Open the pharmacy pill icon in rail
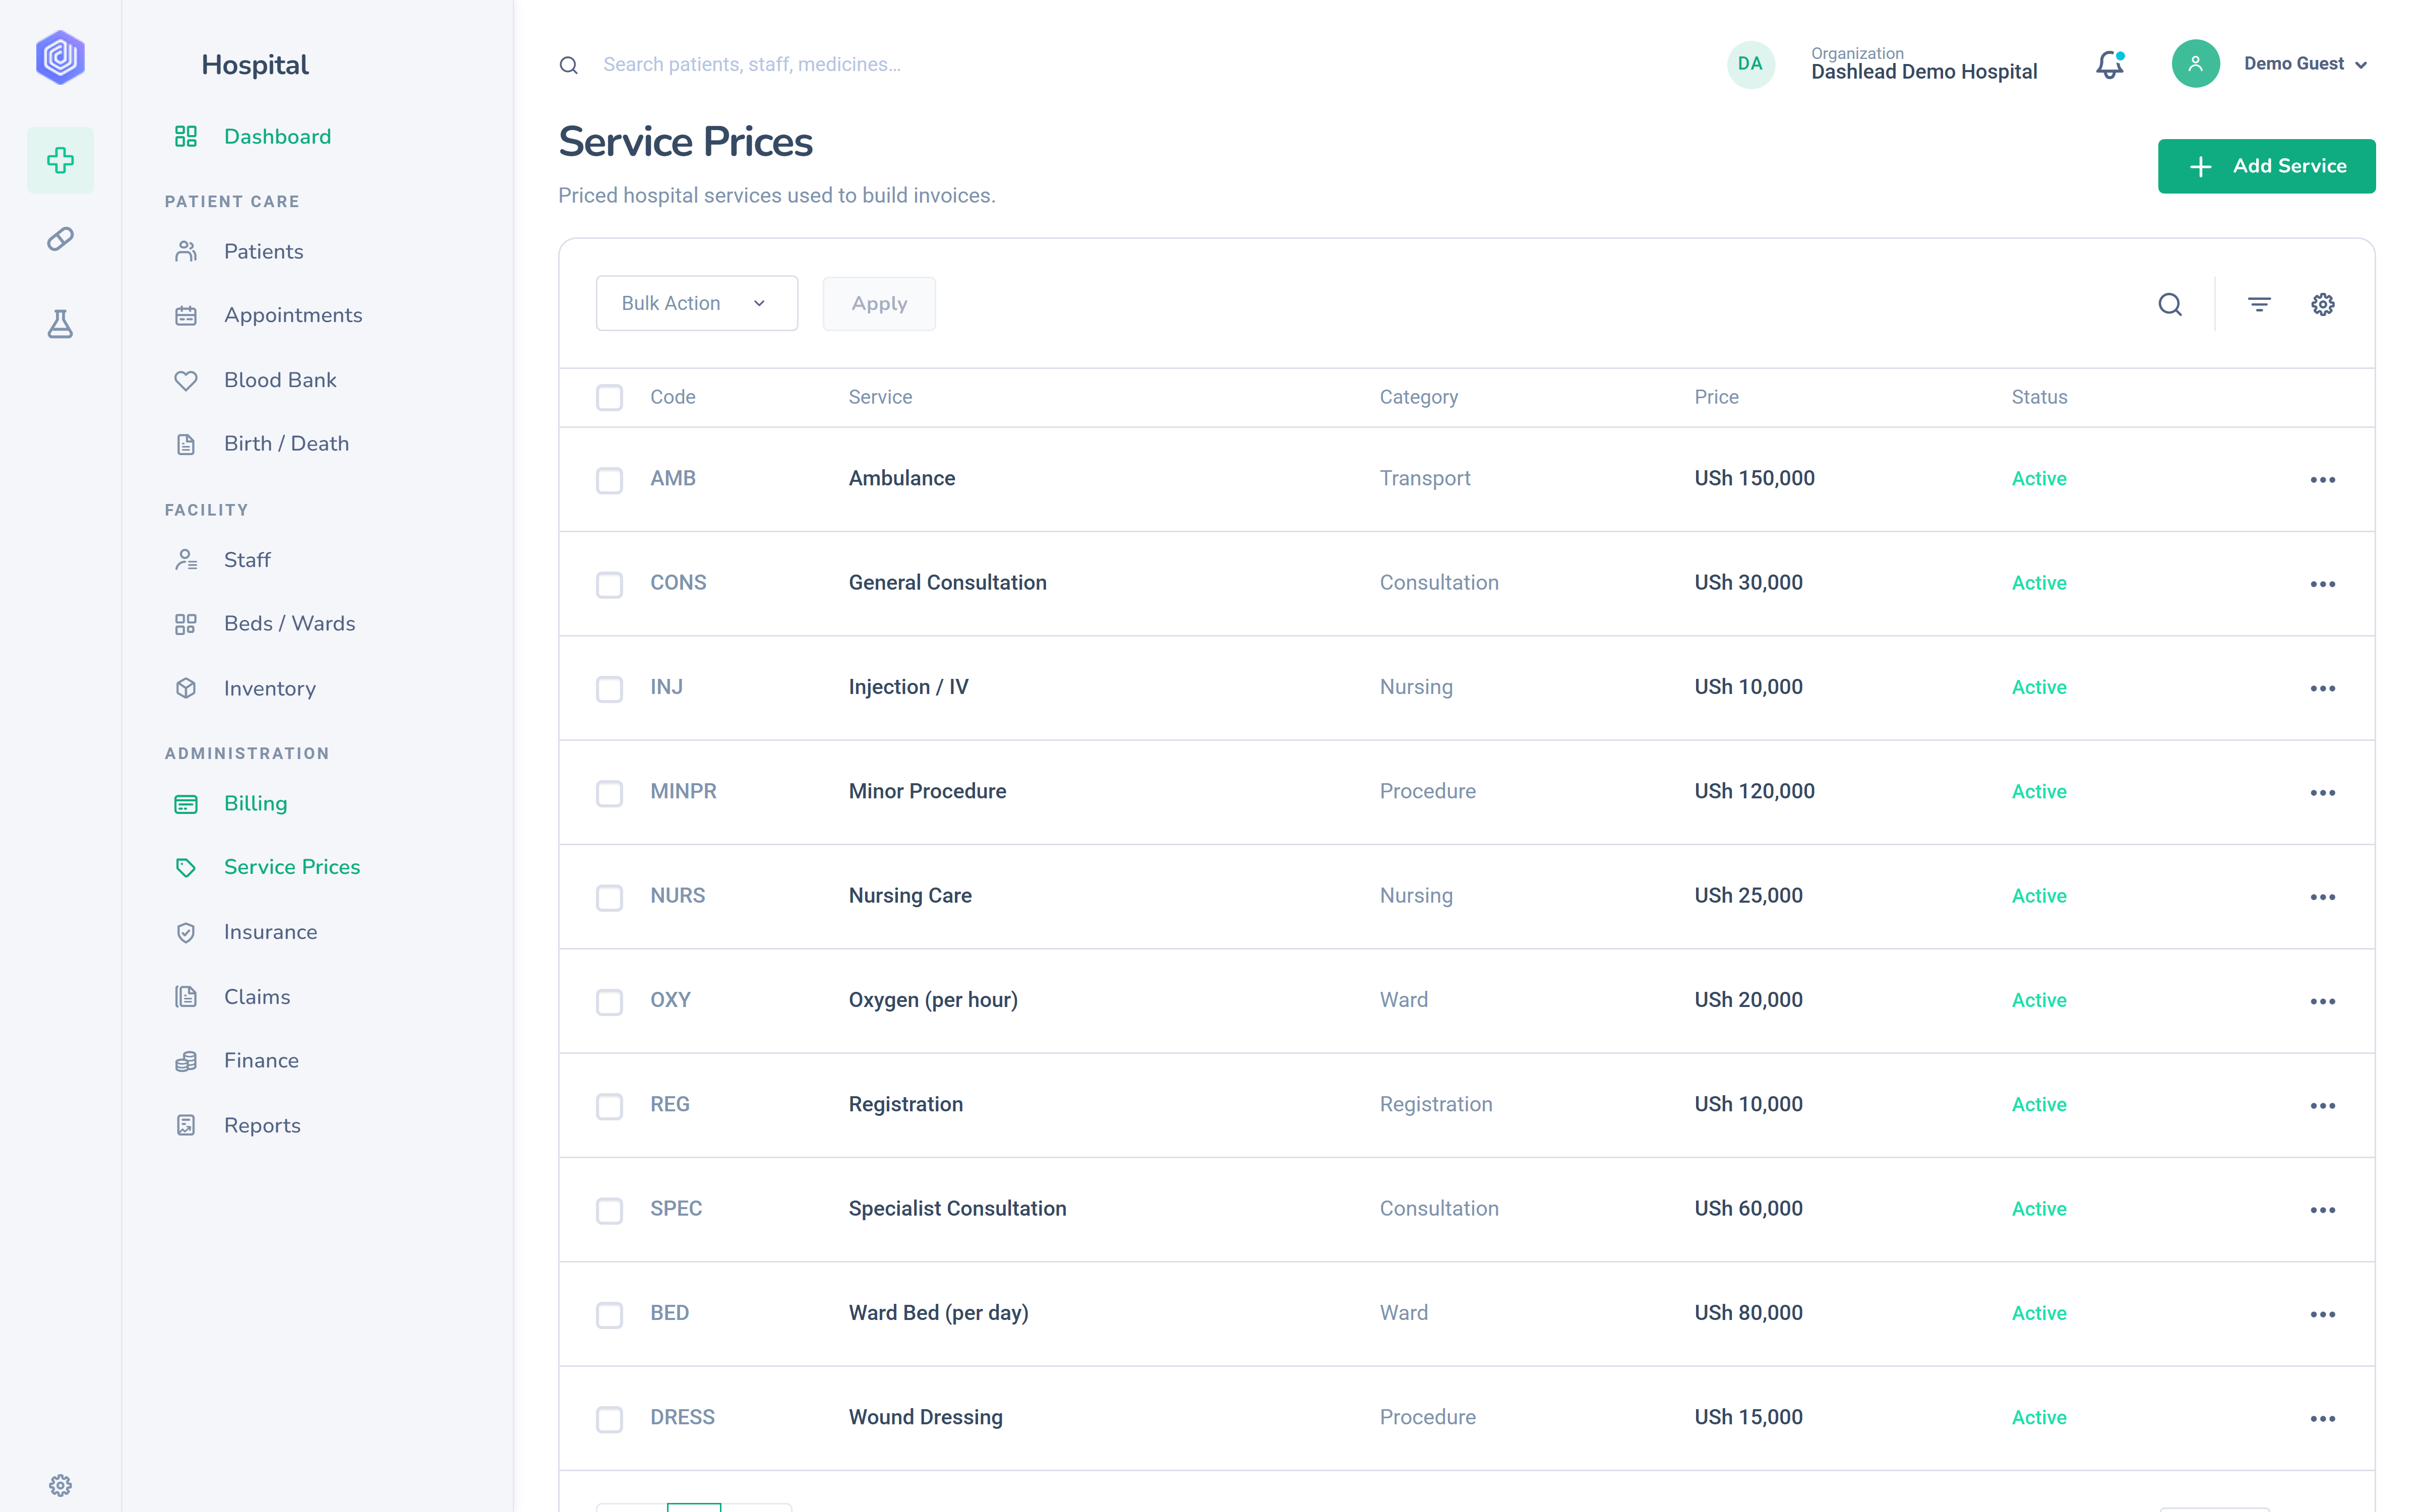Image resolution: width=2420 pixels, height=1512 pixels. click(60, 239)
